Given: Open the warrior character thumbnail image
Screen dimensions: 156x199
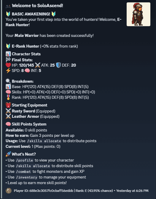Looking at the screenshot, I should 139,14.
